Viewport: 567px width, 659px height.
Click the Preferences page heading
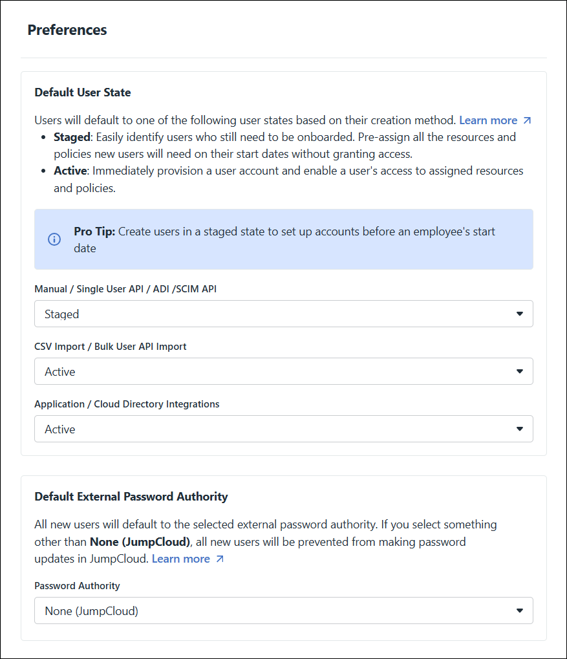[67, 30]
